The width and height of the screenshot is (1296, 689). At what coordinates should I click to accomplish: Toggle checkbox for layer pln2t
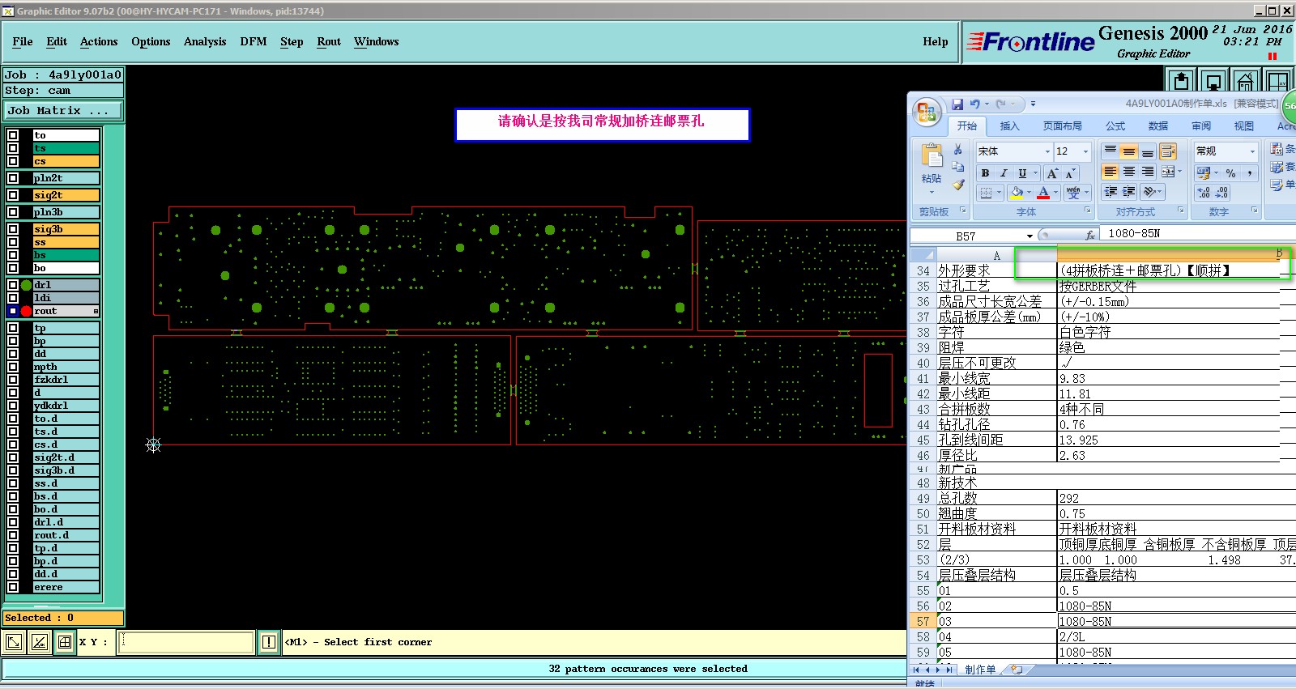[x=13, y=178]
